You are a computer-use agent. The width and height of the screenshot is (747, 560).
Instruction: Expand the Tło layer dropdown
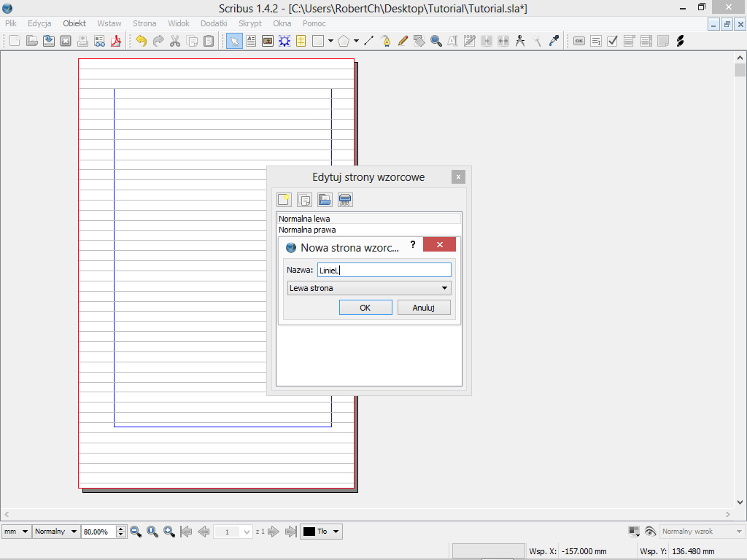(x=322, y=532)
